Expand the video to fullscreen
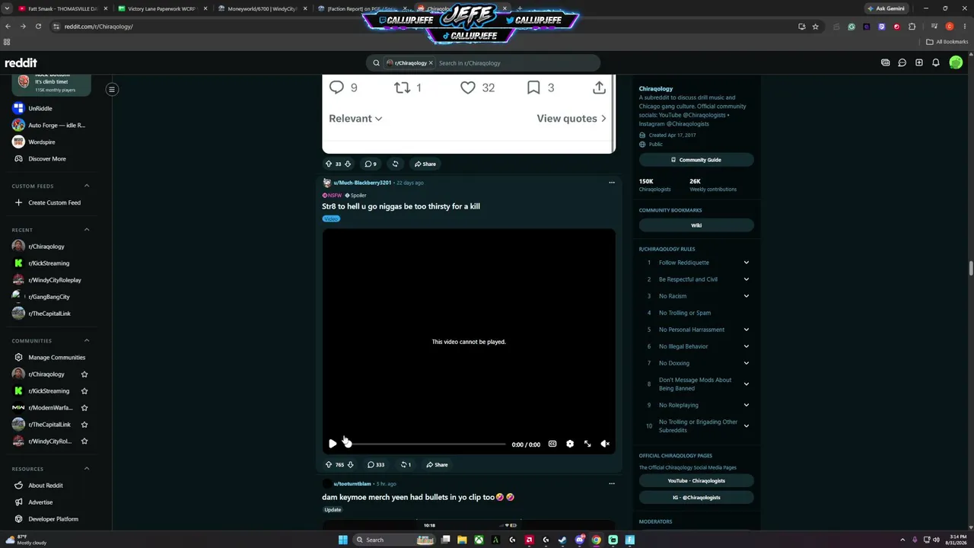The height and width of the screenshot is (548, 974). [x=587, y=444]
